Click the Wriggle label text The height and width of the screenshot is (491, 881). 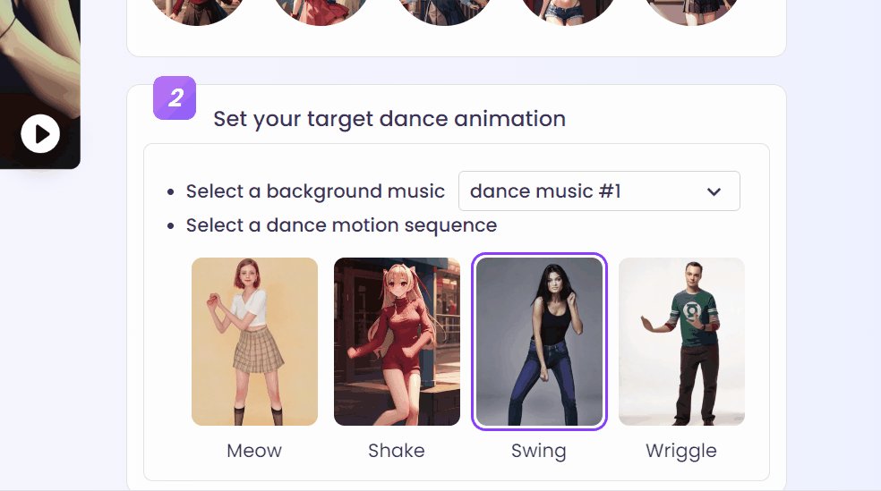point(681,451)
